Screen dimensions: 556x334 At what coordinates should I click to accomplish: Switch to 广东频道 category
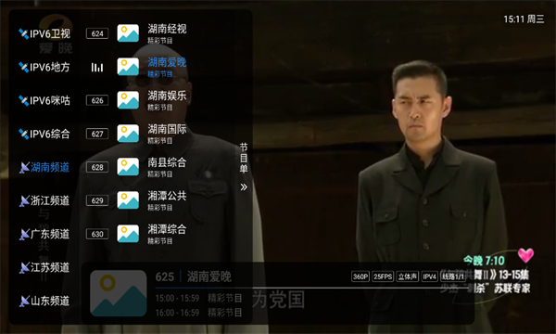44,234
